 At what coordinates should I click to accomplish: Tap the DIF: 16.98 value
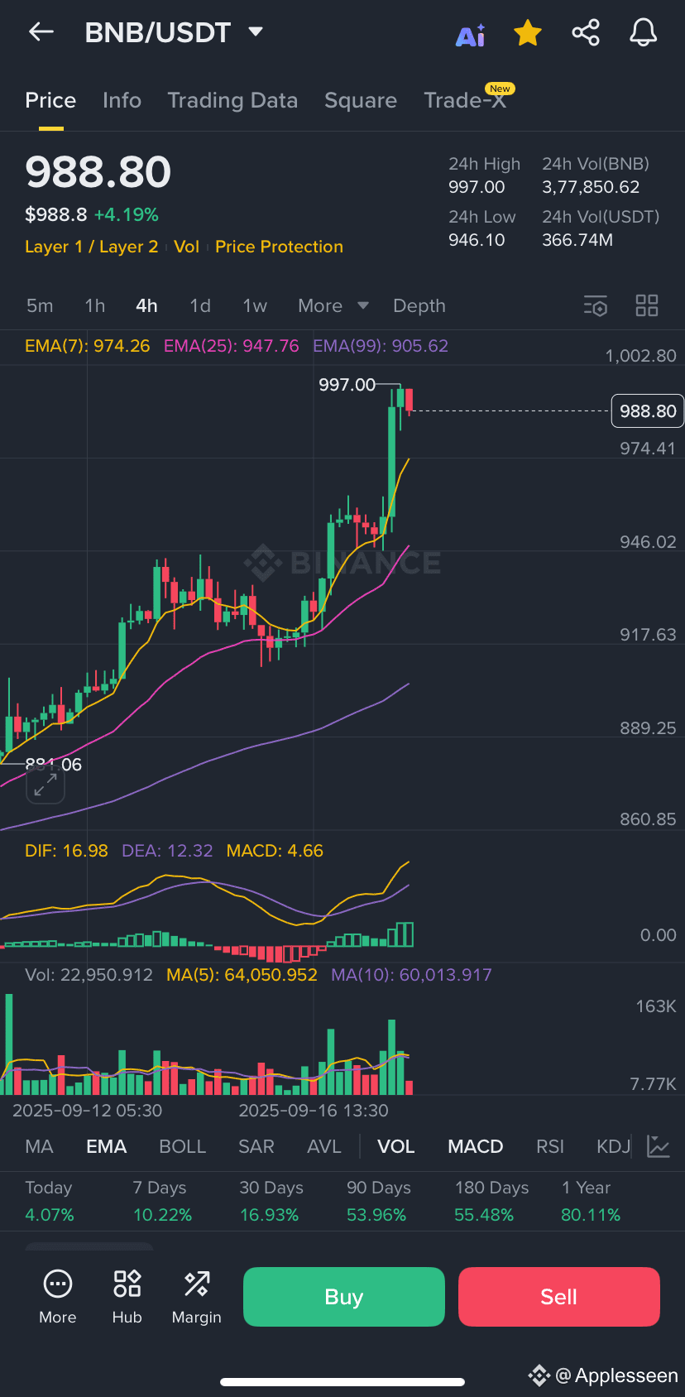(x=66, y=851)
